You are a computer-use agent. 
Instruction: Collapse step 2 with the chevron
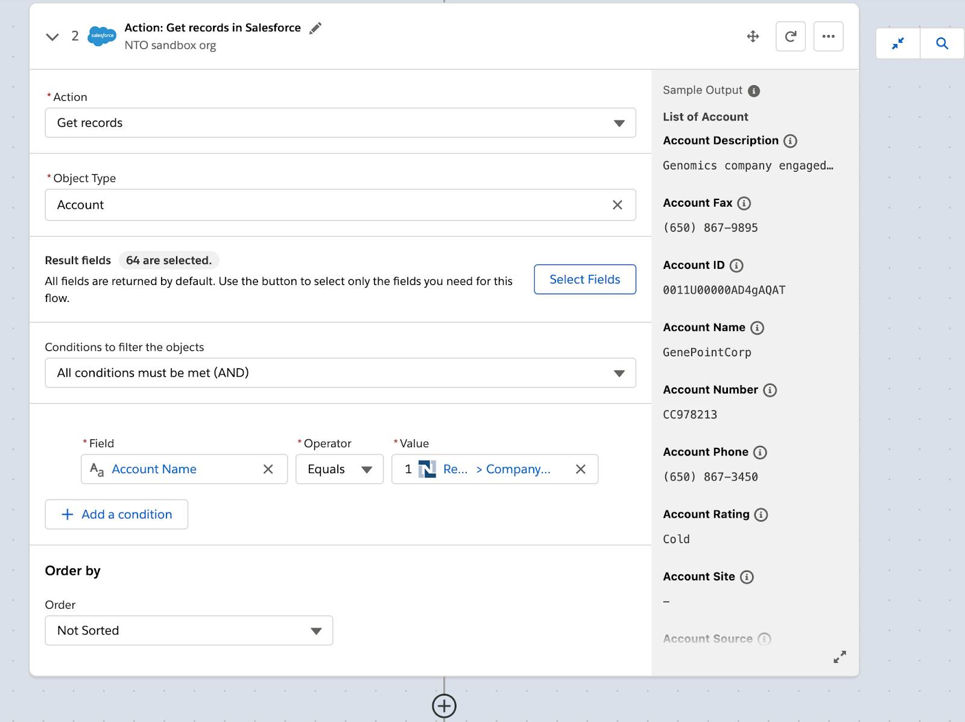(x=52, y=37)
